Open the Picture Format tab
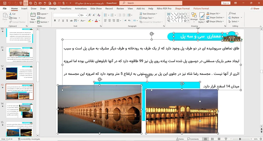The width and height of the screenshot is (263, 141). [201, 8]
